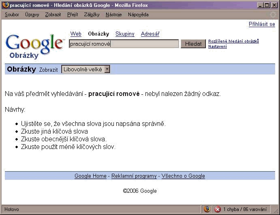
Task: Open the Záložky menu
Action: tap(92, 15)
